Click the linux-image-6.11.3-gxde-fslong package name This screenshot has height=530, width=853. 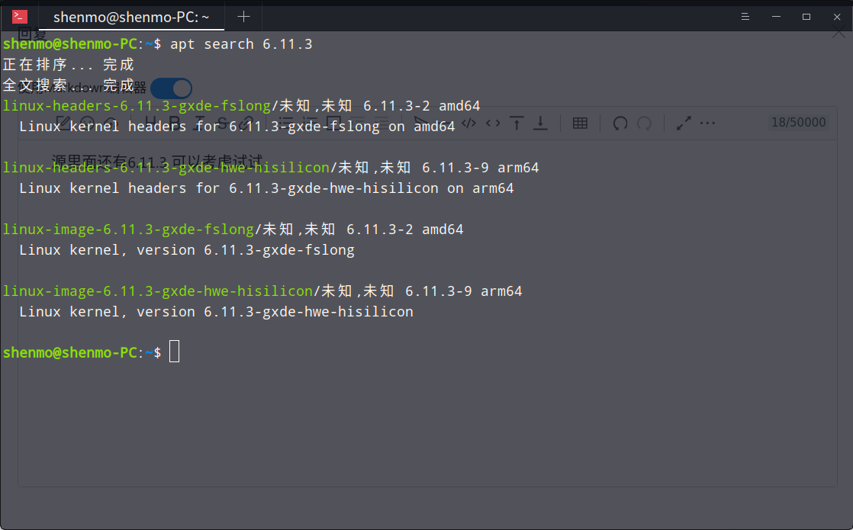128,230
